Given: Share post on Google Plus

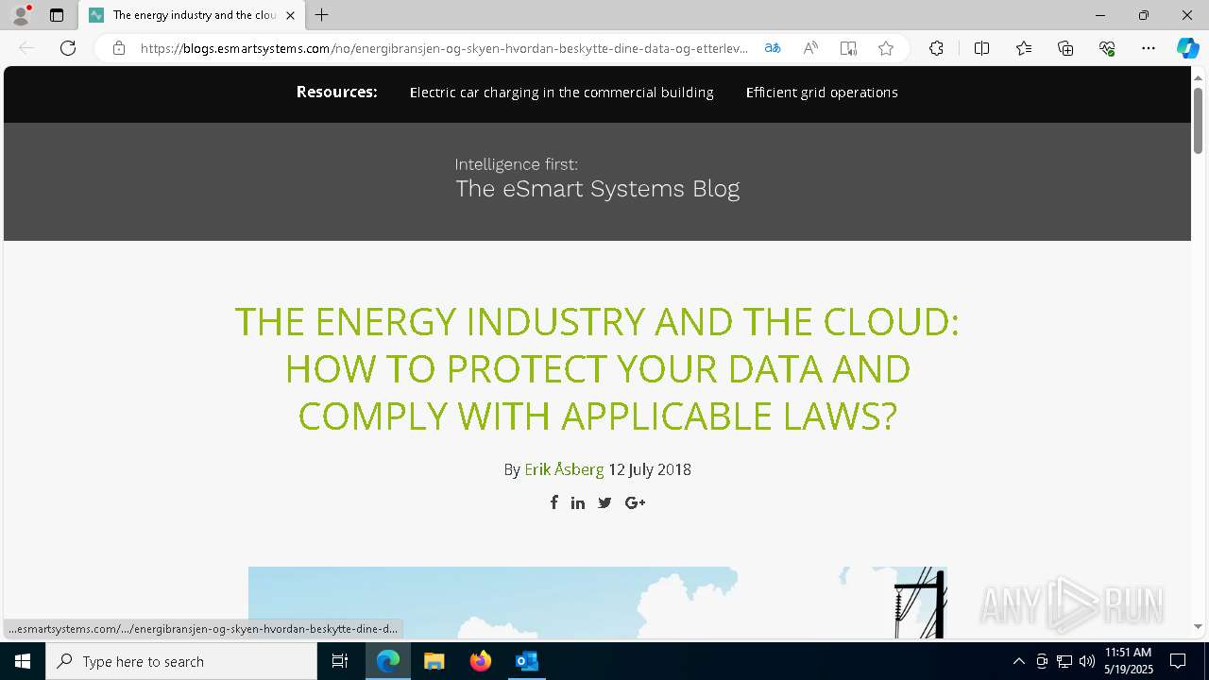Looking at the screenshot, I should [x=636, y=502].
